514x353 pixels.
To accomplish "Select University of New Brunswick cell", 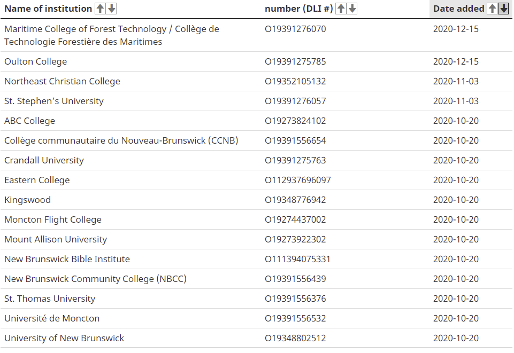I will [x=64, y=338].
